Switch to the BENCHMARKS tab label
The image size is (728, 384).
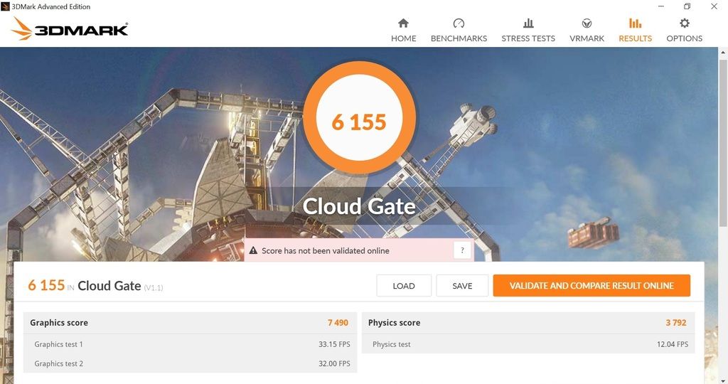click(x=459, y=38)
